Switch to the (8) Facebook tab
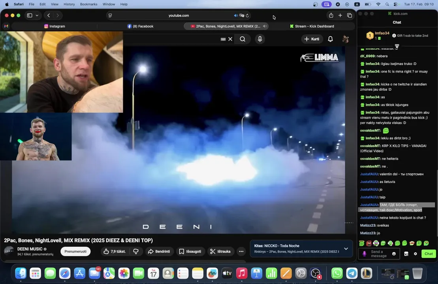Image resolution: width=438 pixels, height=284 pixels. point(141,26)
